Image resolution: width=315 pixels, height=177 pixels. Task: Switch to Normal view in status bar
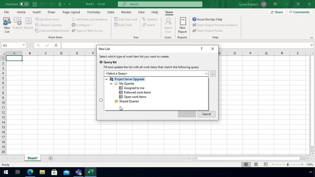coord(246,164)
